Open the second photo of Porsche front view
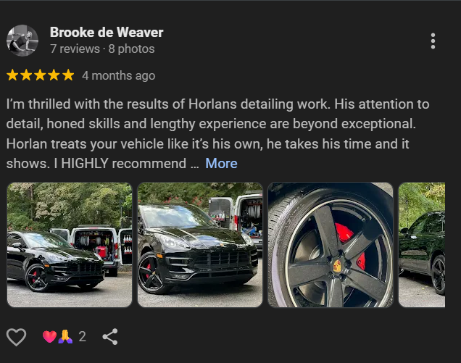The image size is (461, 363). [200, 245]
